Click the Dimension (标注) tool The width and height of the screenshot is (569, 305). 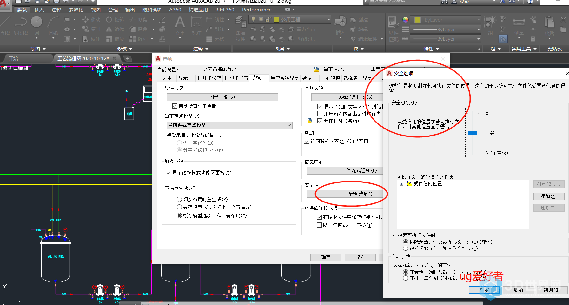[197, 25]
